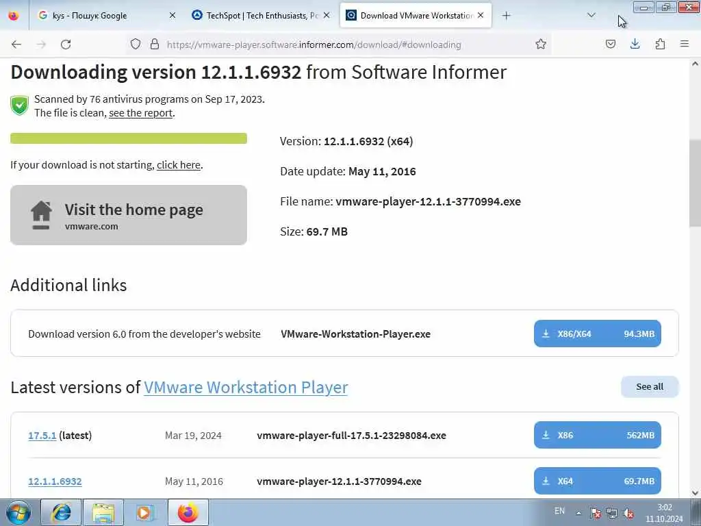Click the See all button
The width and height of the screenshot is (701, 526).
650,387
